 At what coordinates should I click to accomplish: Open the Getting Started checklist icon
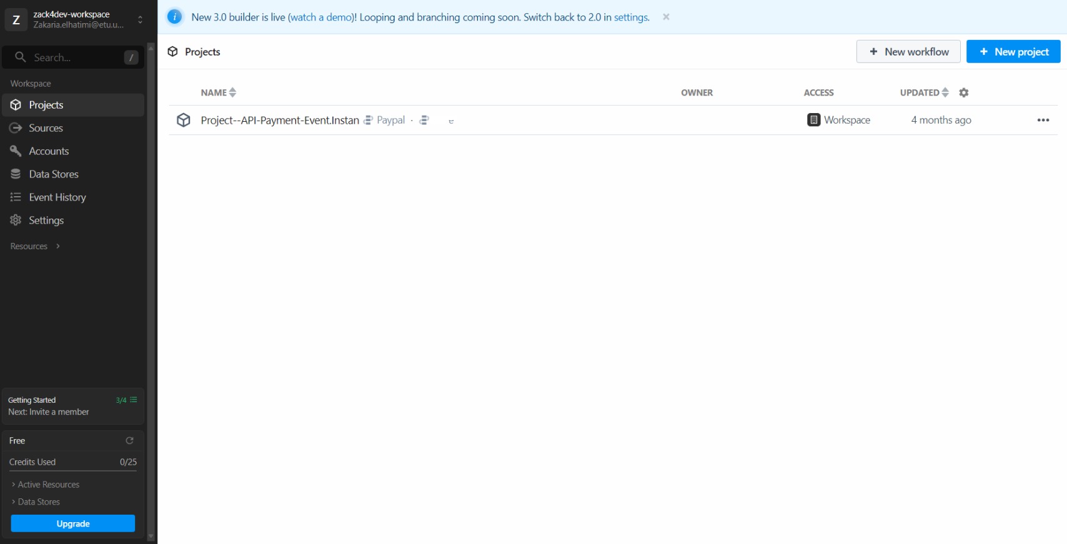point(134,400)
